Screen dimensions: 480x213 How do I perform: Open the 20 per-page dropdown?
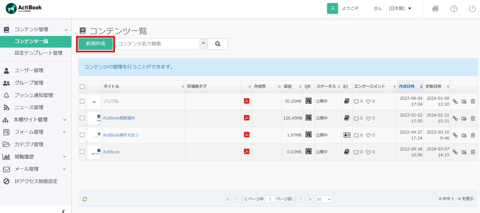[x=324, y=199]
